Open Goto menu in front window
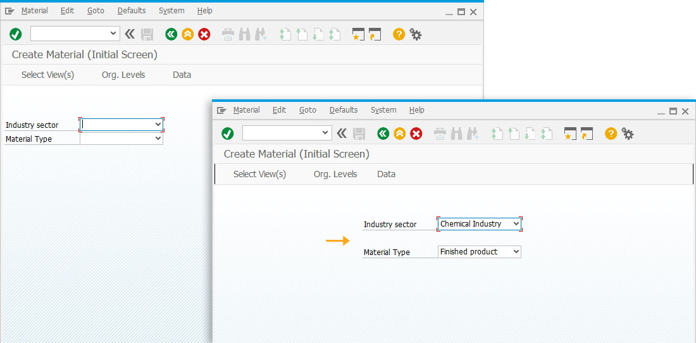 coord(308,110)
